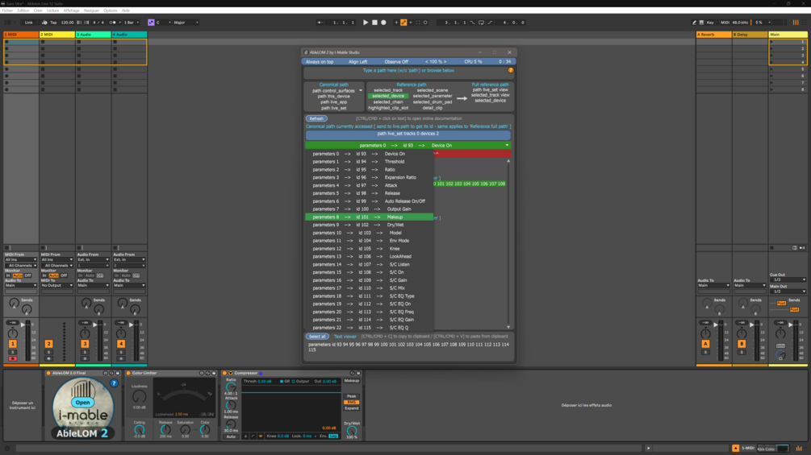Stop playback with the transport Stop button
Screen dimensions: 811x455
374,23
